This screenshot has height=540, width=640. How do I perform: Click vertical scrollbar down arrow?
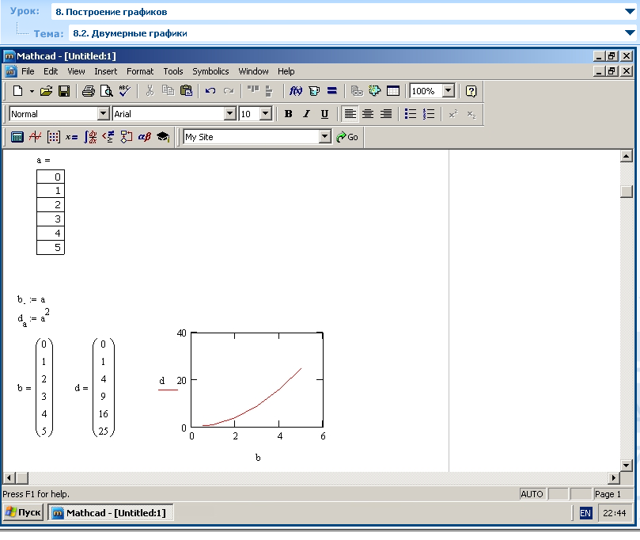[626, 466]
